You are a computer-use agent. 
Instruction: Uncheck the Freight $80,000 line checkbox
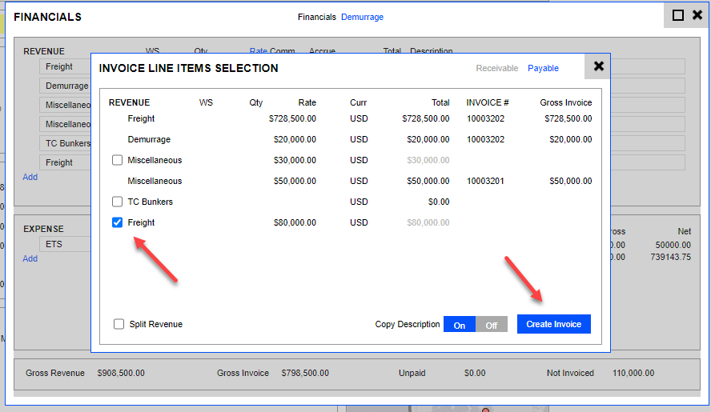118,223
